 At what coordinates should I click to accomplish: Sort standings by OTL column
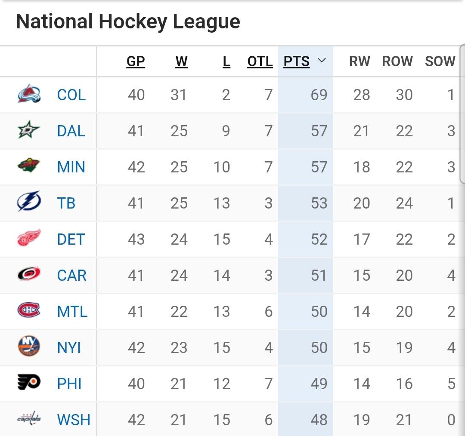[260, 61]
